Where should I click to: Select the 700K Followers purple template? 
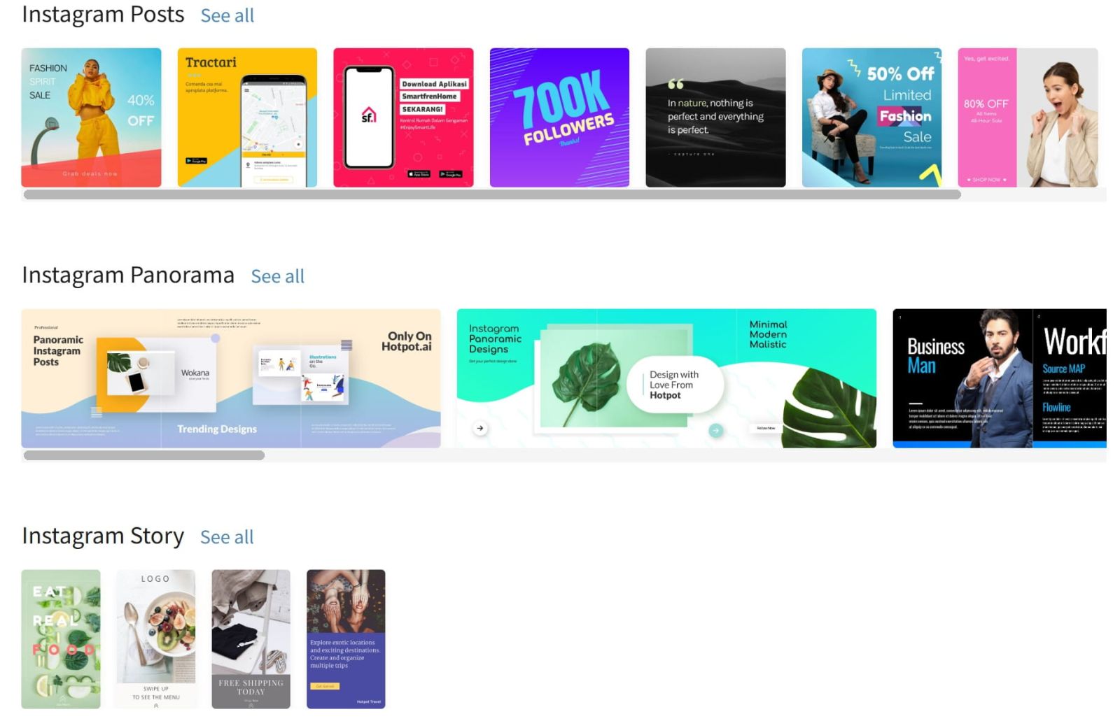point(559,117)
